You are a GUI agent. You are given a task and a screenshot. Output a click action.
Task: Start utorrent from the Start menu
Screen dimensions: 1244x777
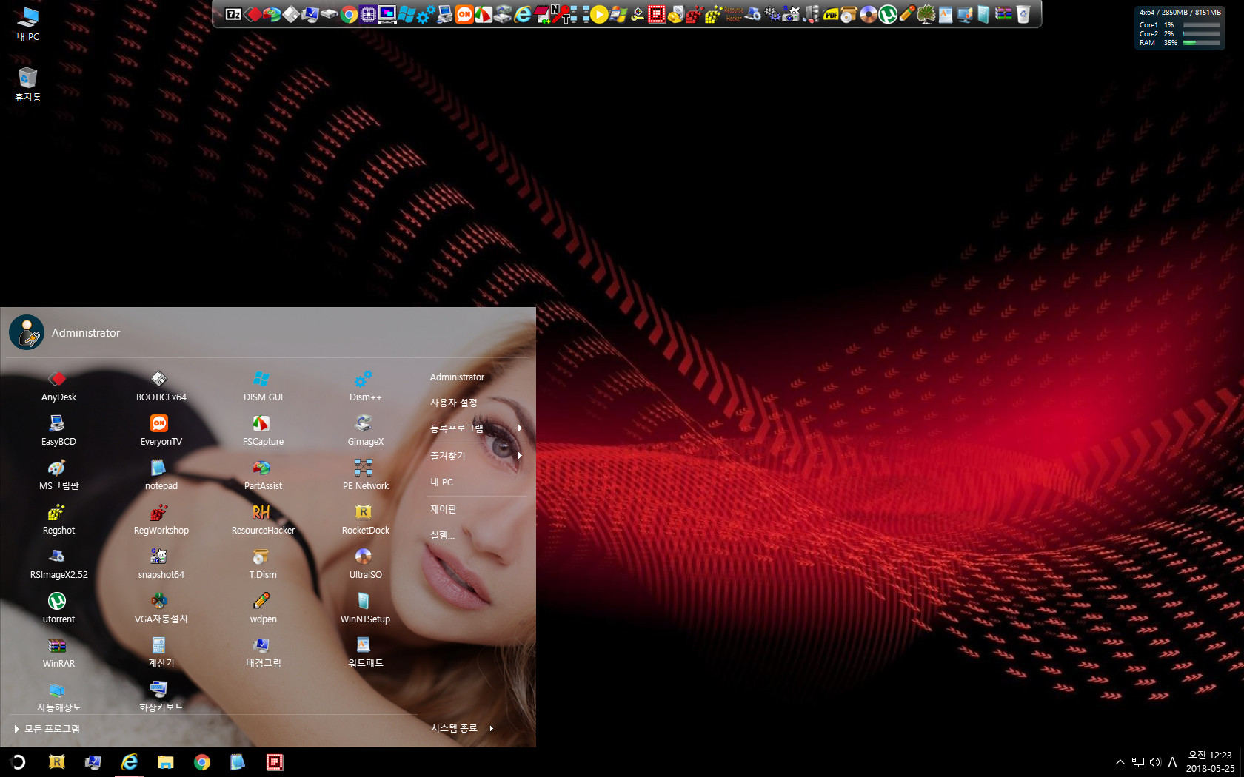(x=58, y=608)
